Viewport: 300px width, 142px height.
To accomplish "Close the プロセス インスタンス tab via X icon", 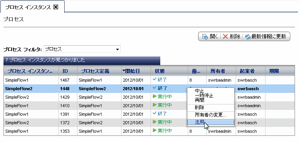I will tap(56, 7).
